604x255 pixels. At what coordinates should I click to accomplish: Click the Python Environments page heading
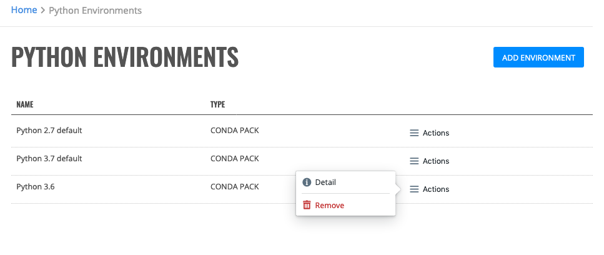pyautogui.click(x=125, y=57)
